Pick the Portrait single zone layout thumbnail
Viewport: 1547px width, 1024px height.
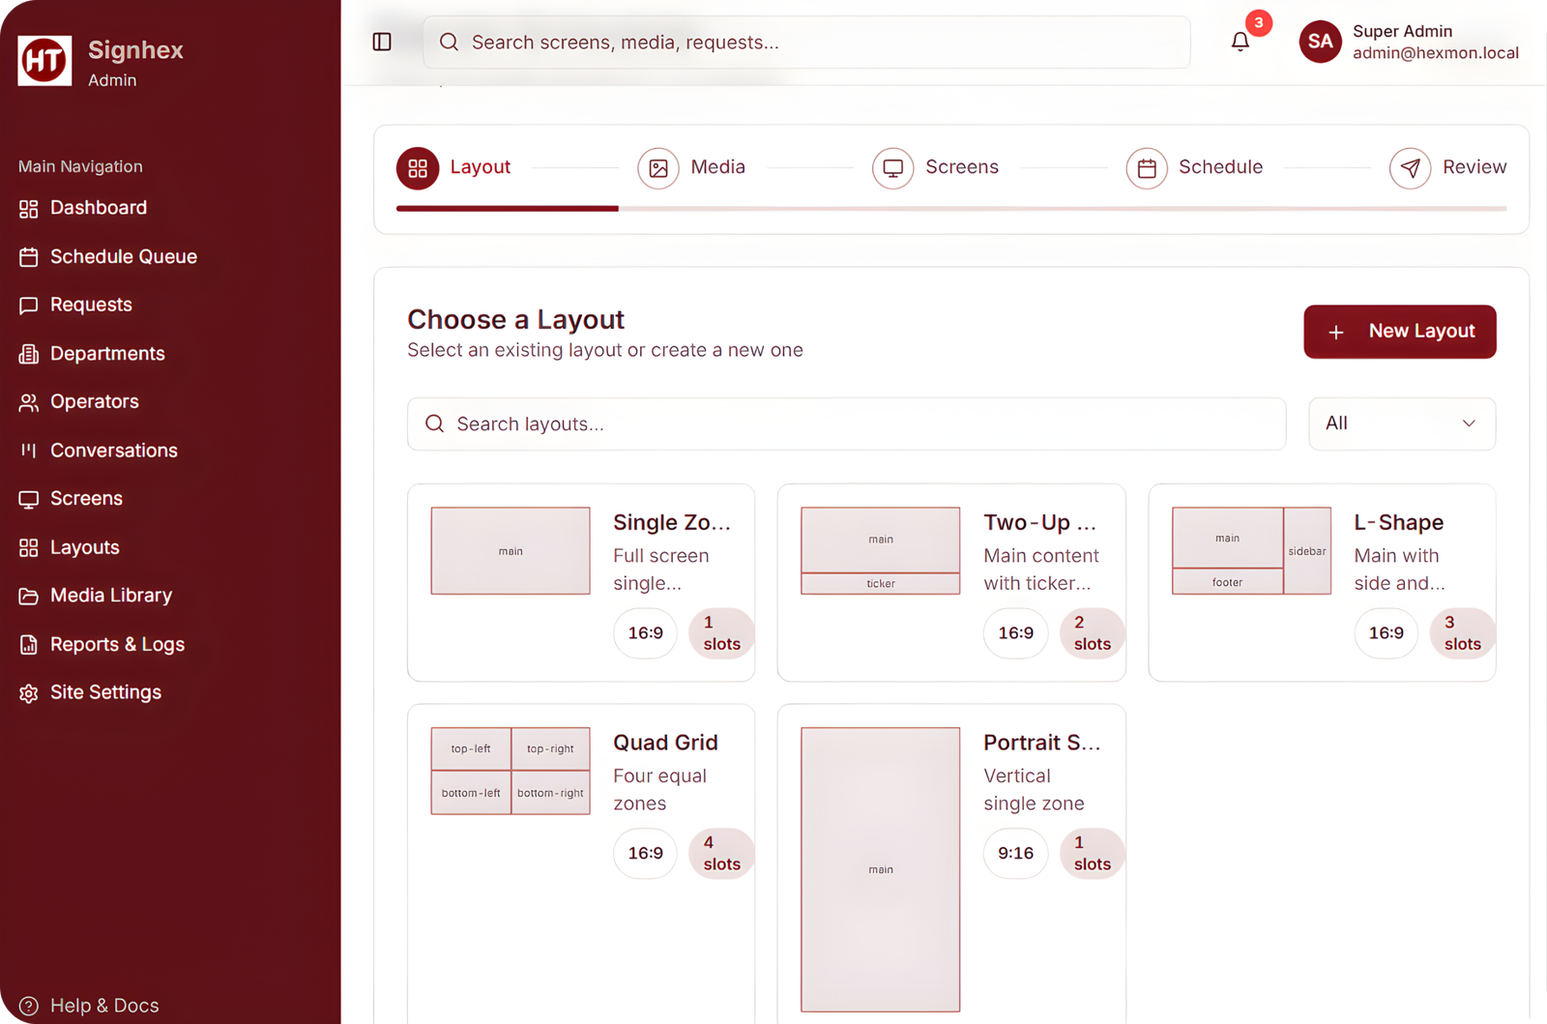click(880, 868)
